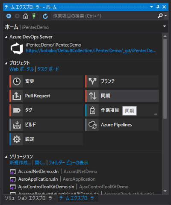Click the search magnifier icon
The width and height of the screenshot is (171, 205).
pyautogui.click(x=160, y=16)
